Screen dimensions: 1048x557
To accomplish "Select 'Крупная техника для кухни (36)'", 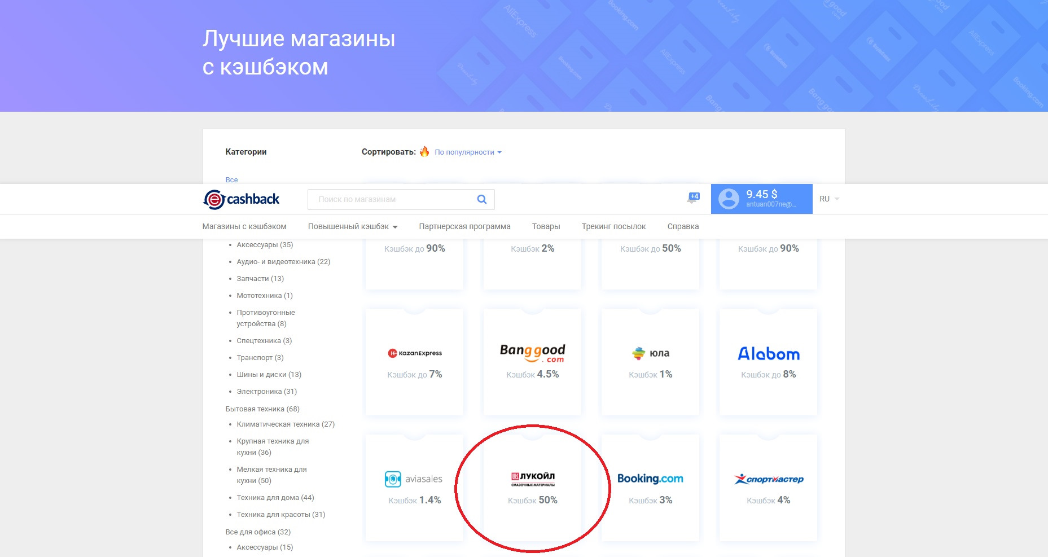I will 273,447.
